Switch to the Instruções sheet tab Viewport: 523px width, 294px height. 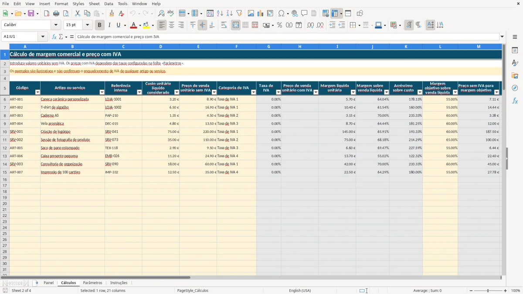(x=119, y=283)
